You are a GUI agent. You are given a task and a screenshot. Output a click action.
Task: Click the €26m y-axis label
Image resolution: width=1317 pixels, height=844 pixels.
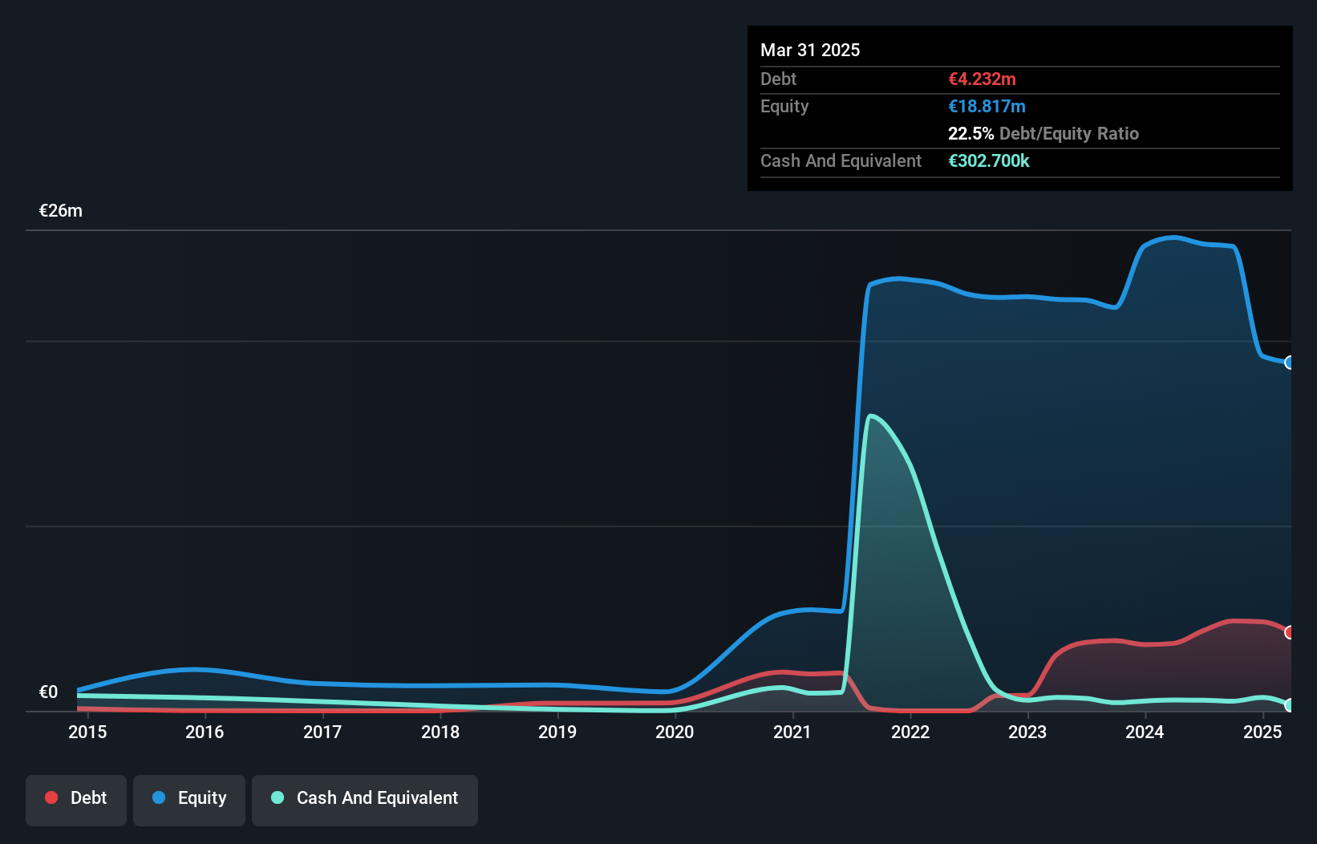click(61, 211)
